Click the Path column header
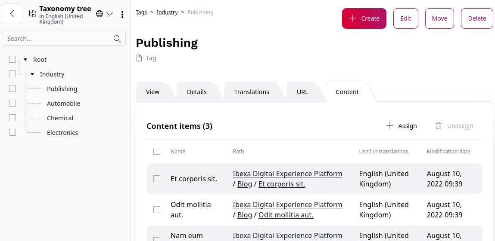Viewport: 495px width, 241px height. click(238, 151)
